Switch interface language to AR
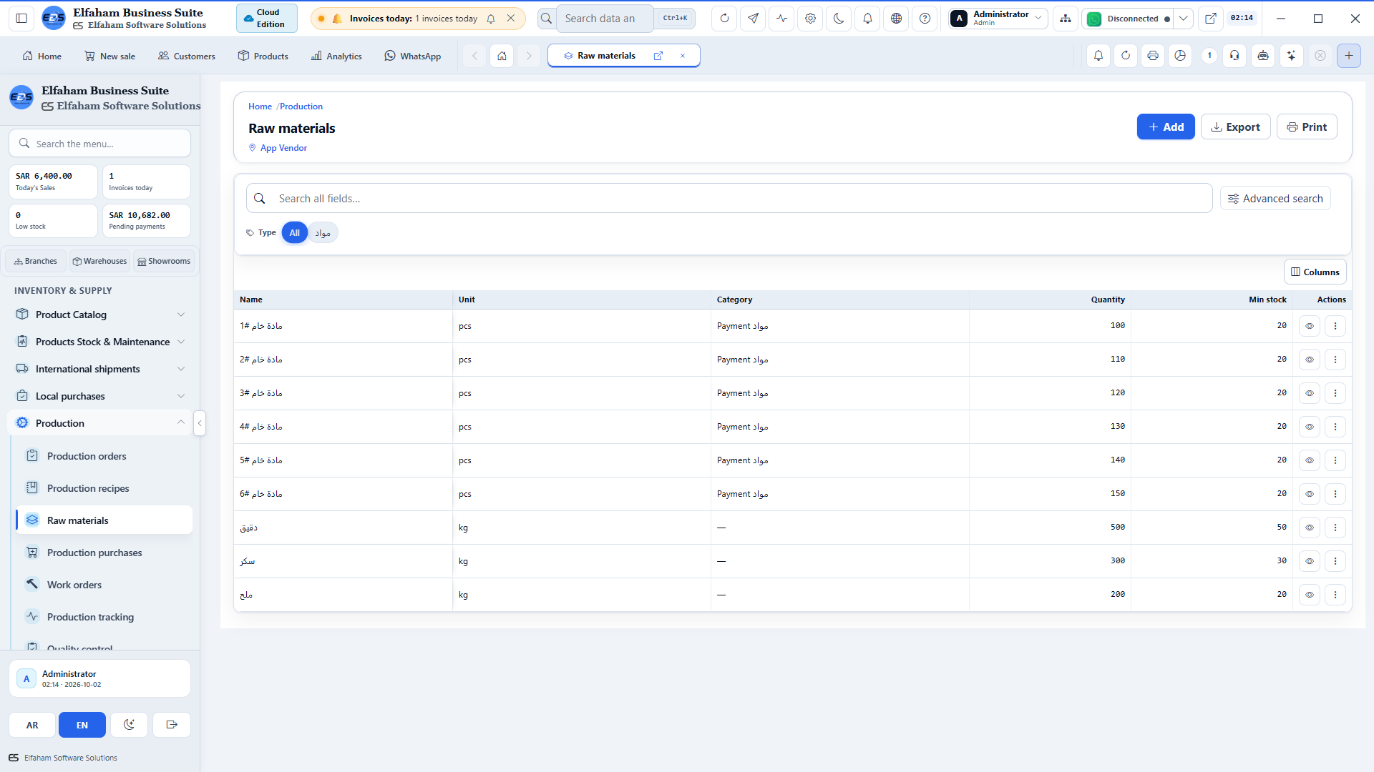Viewport: 1374px width, 772px height. pyautogui.click(x=32, y=725)
